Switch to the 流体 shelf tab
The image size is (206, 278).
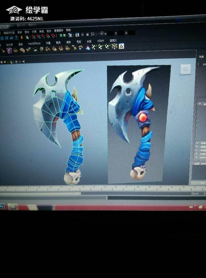click(68, 42)
